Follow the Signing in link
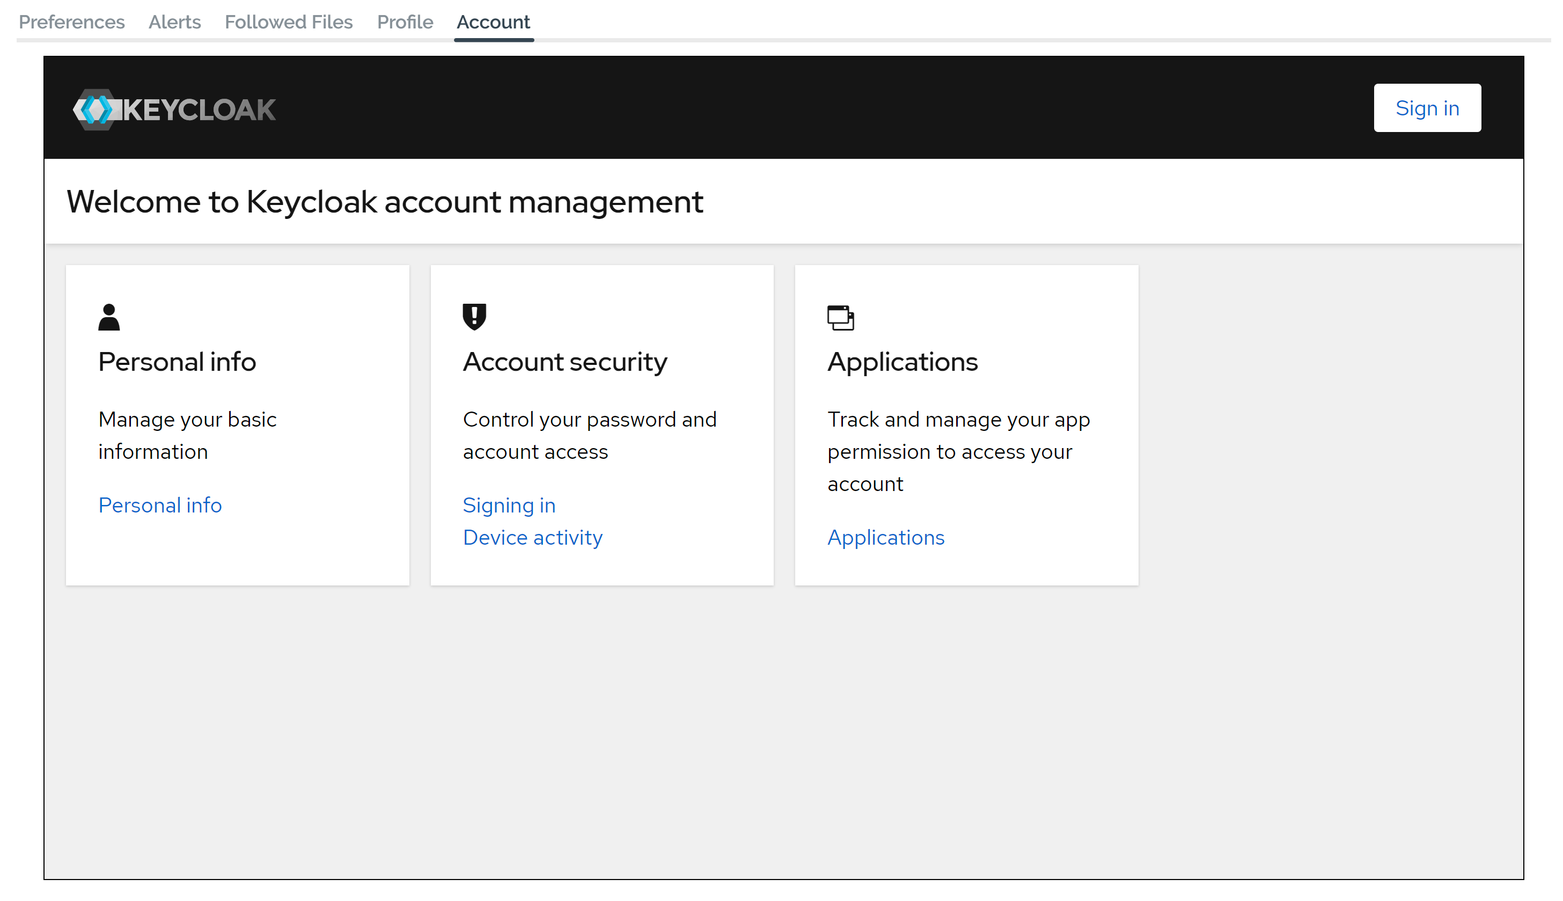This screenshot has width=1563, height=901. [x=509, y=505]
